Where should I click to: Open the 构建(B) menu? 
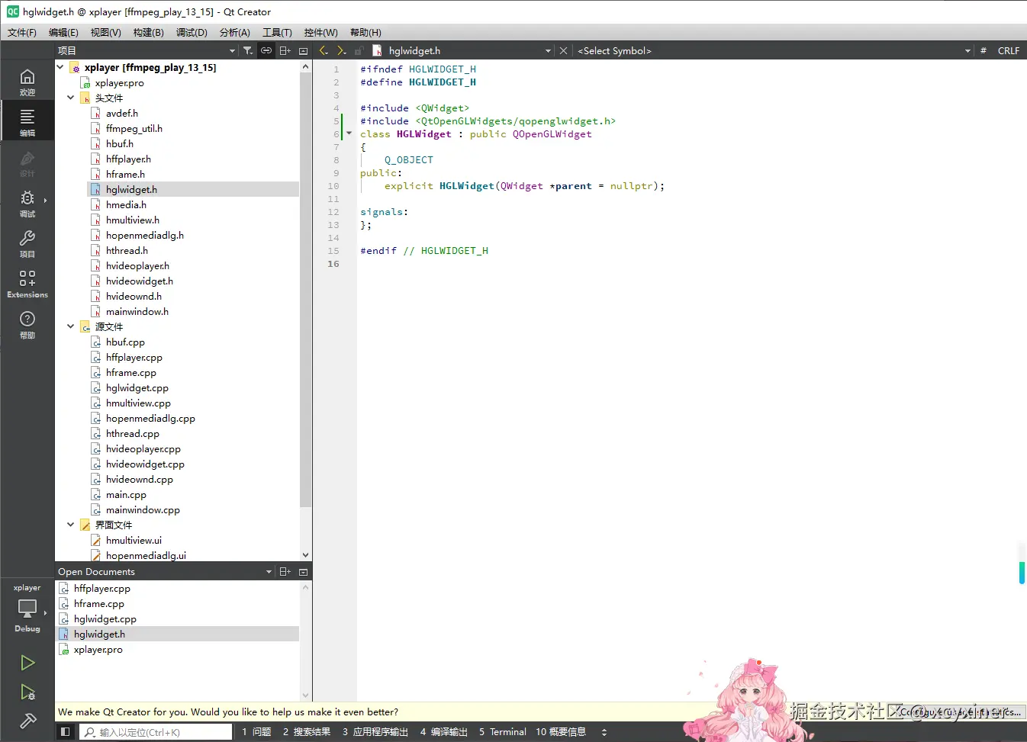(x=148, y=32)
